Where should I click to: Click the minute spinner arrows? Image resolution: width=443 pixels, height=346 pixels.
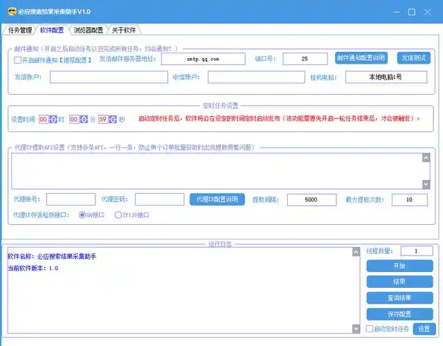pyautogui.click(x=84, y=120)
